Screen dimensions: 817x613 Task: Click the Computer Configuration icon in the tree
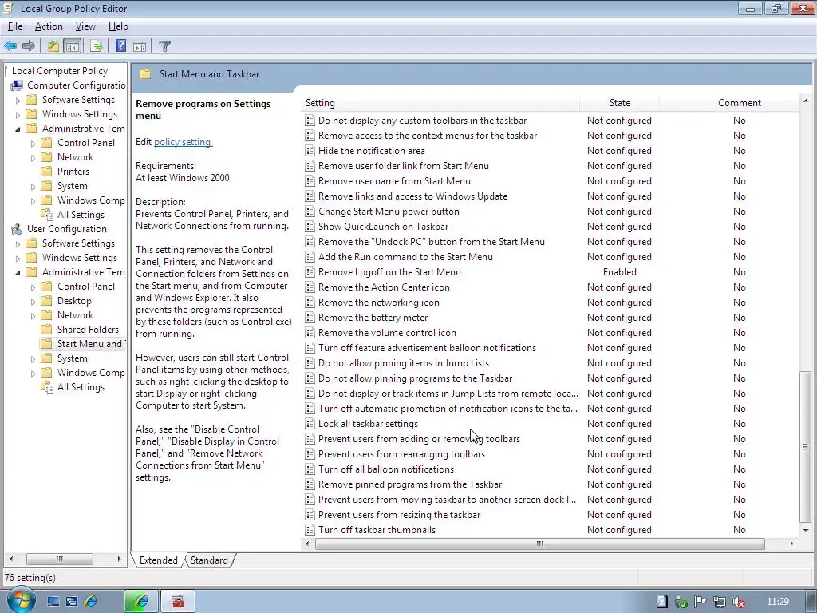(17, 85)
